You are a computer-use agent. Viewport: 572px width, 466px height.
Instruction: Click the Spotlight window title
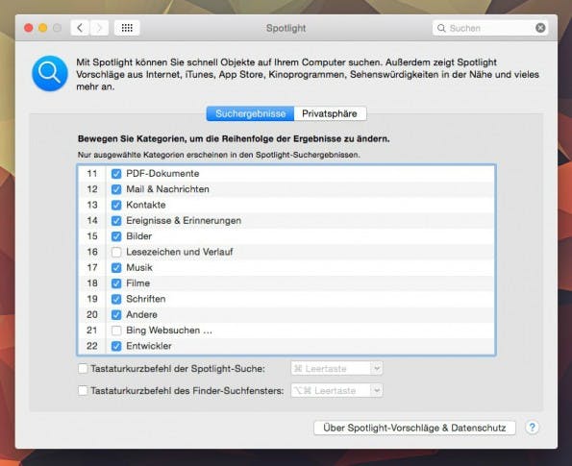click(286, 28)
